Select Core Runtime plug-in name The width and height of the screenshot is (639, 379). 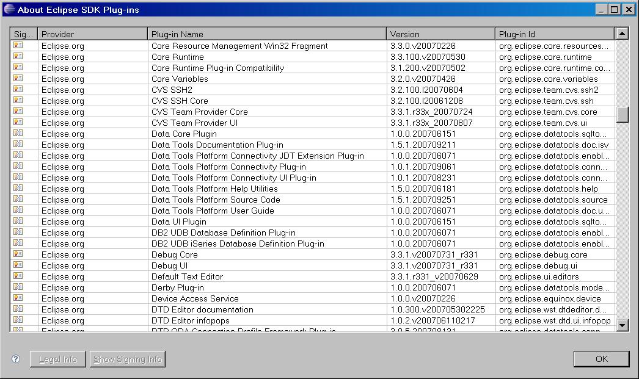178,57
